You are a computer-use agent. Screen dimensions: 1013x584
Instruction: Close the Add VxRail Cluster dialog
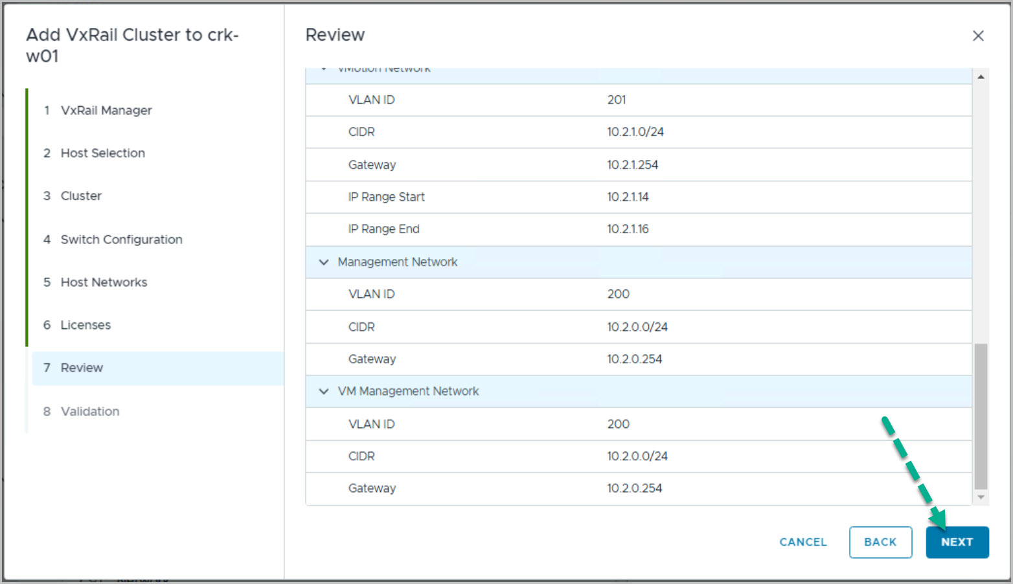[978, 36]
